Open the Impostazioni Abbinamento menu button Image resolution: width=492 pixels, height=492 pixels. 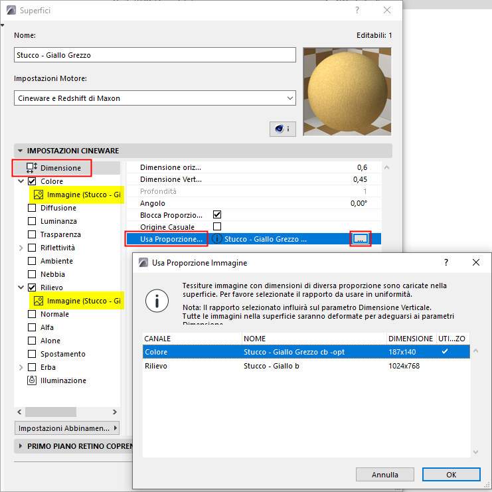pos(67,428)
